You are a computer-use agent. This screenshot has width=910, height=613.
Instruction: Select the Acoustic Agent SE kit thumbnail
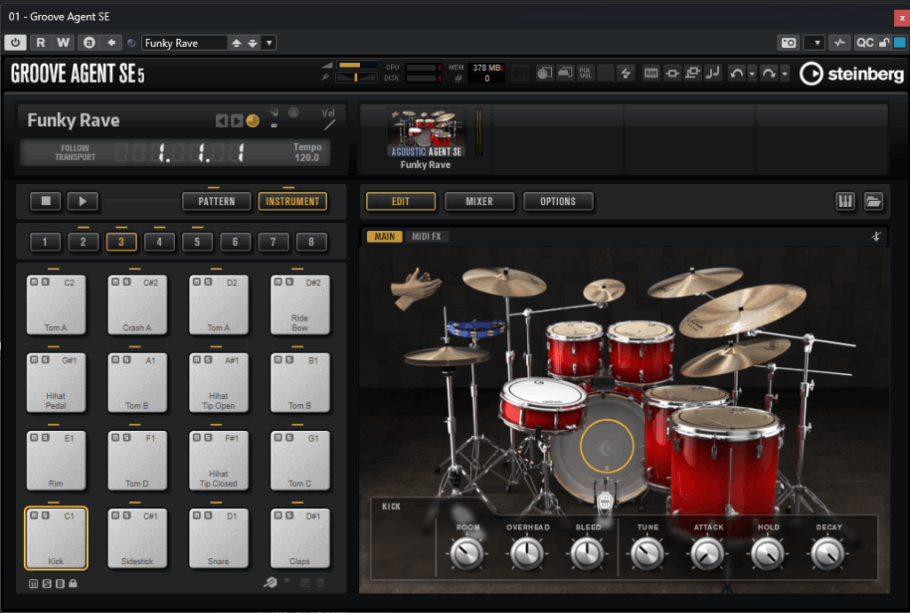click(426, 133)
